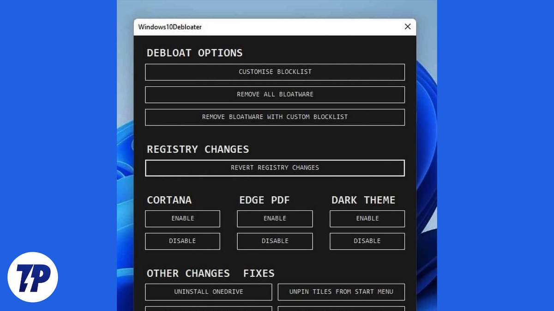Viewport: 554px width, 311px height.
Task: Close the Windows10Debloater window
Action: (x=408, y=27)
